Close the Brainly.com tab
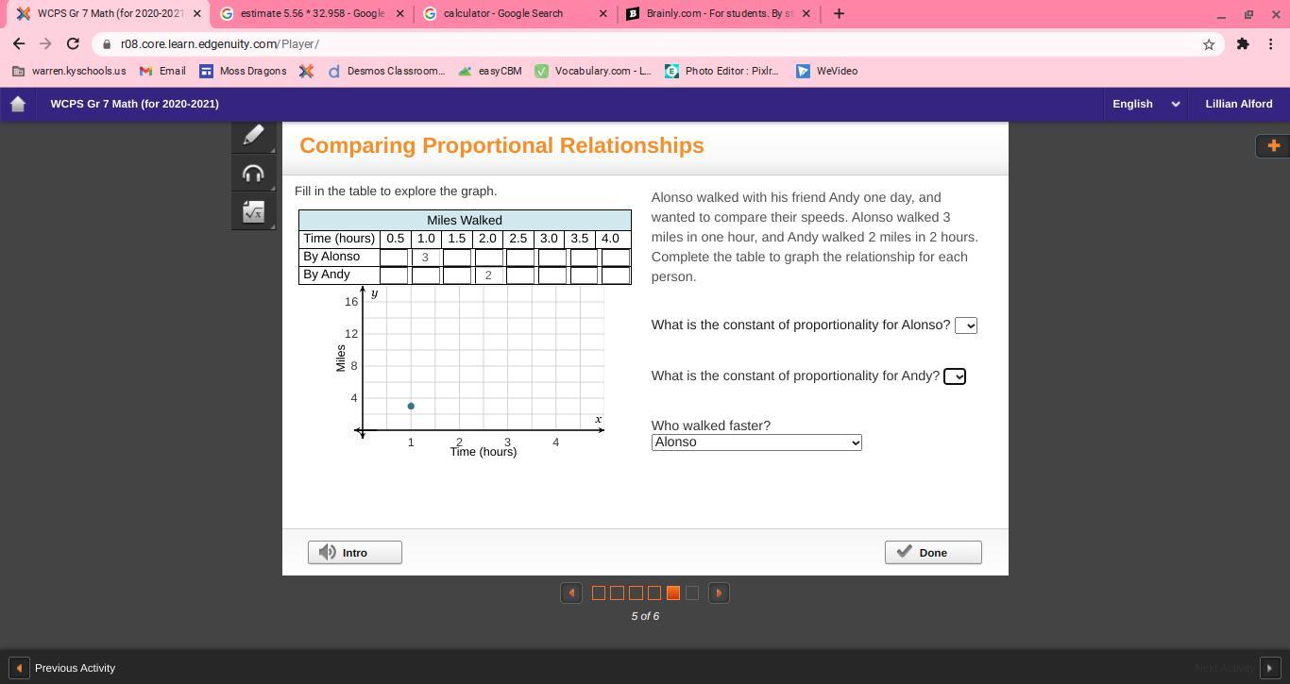 tap(806, 13)
